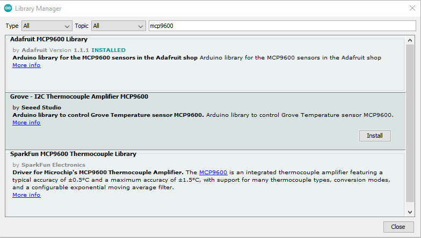Click the scrollbar up arrow
The image size is (421, 238).
coord(410,40)
